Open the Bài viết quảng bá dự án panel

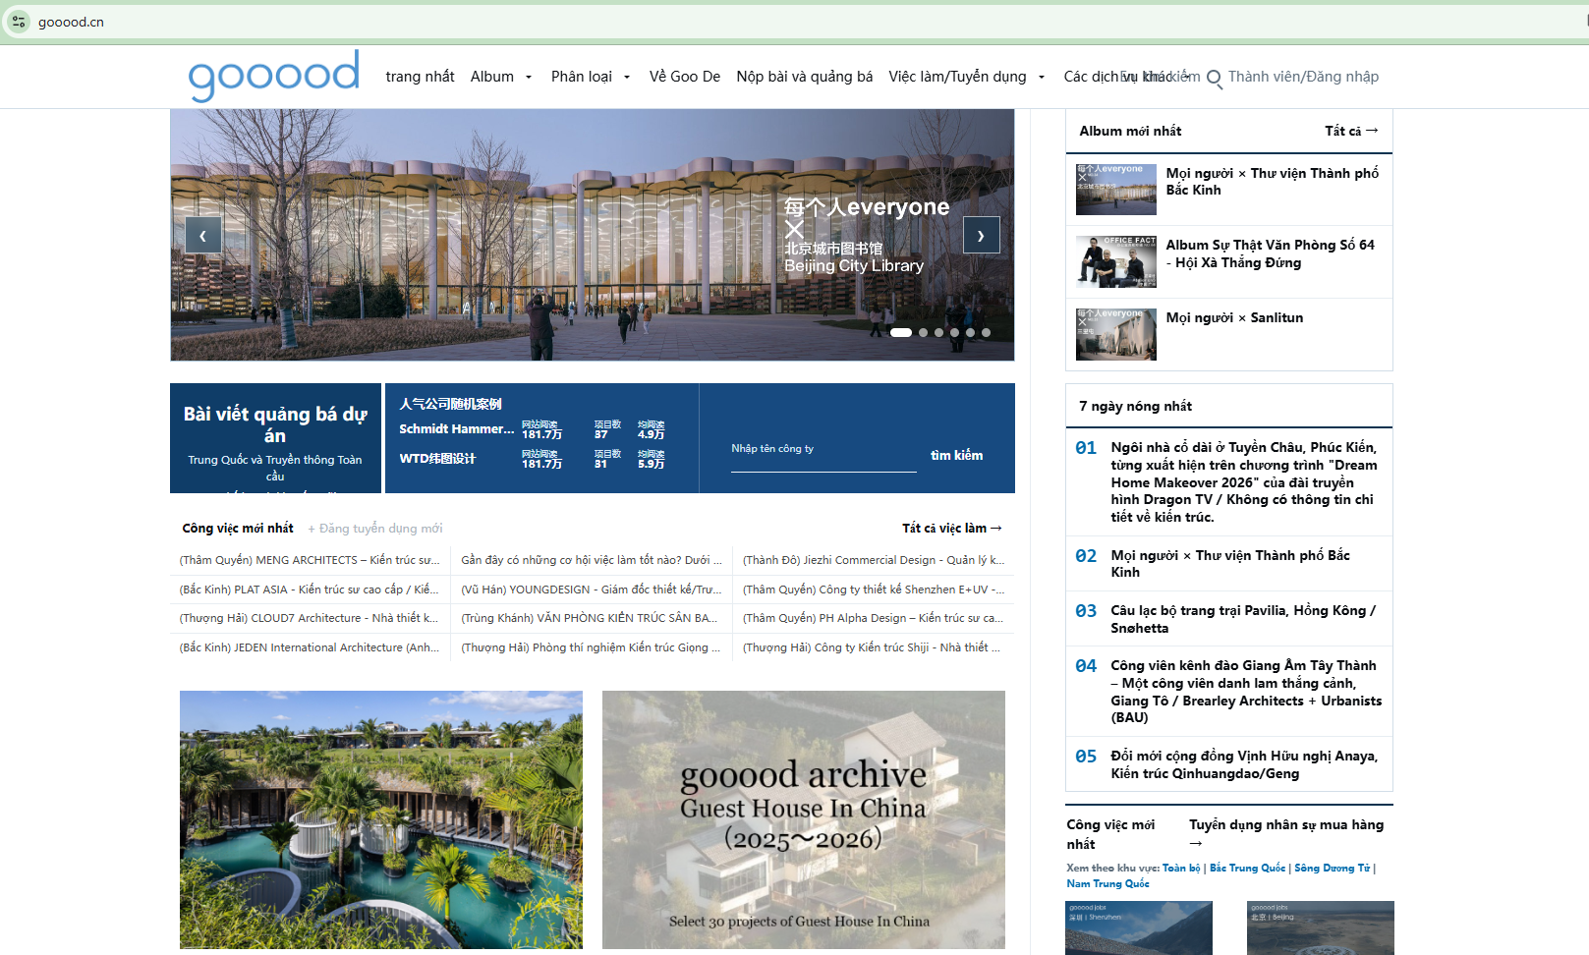click(275, 438)
